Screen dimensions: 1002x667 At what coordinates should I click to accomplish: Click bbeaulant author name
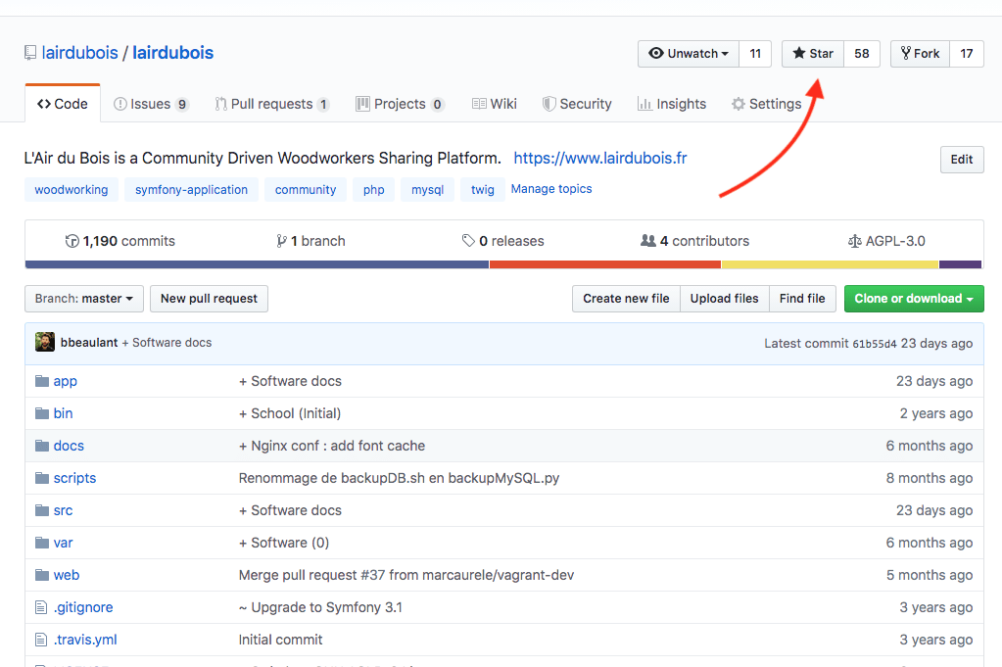pyautogui.click(x=89, y=343)
